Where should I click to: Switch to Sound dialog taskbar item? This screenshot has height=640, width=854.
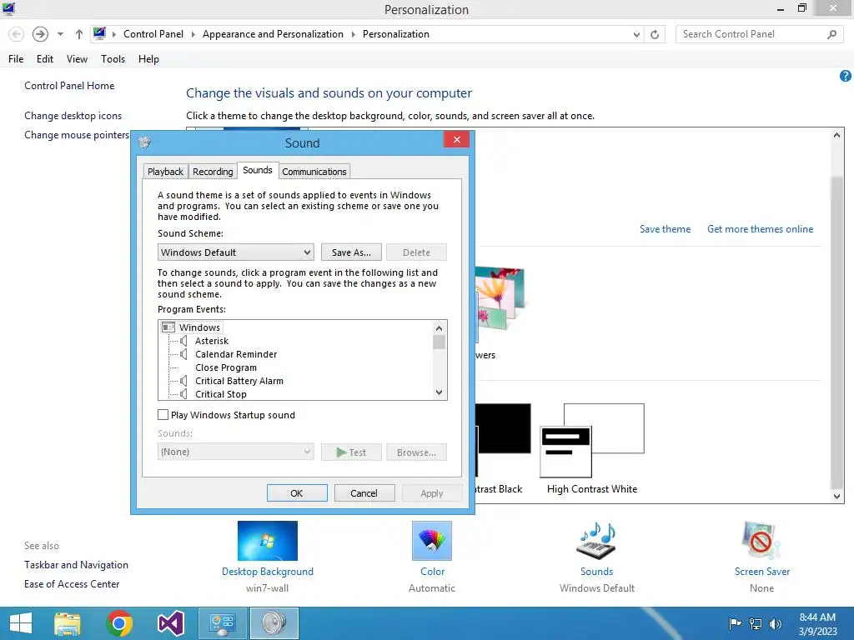(x=274, y=623)
